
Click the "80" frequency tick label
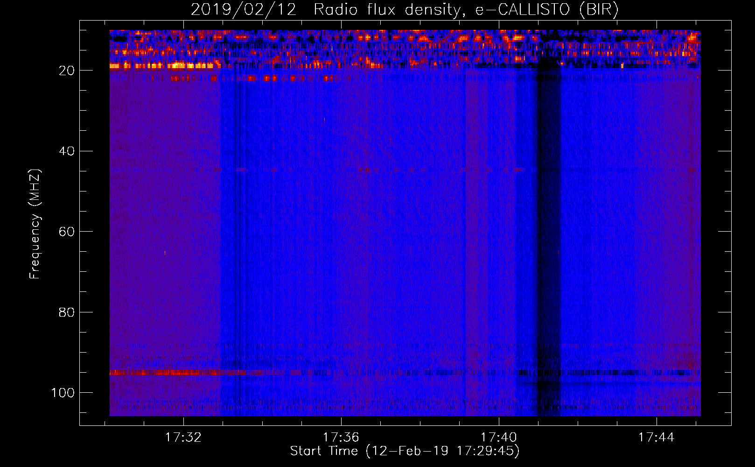coord(67,312)
